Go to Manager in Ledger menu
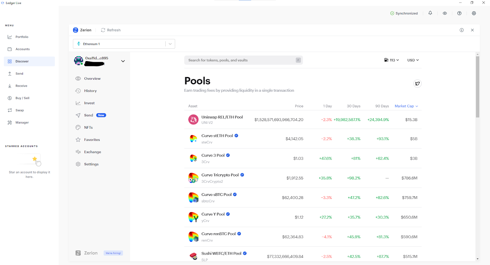Image resolution: width=490 pixels, height=265 pixels. click(29, 122)
